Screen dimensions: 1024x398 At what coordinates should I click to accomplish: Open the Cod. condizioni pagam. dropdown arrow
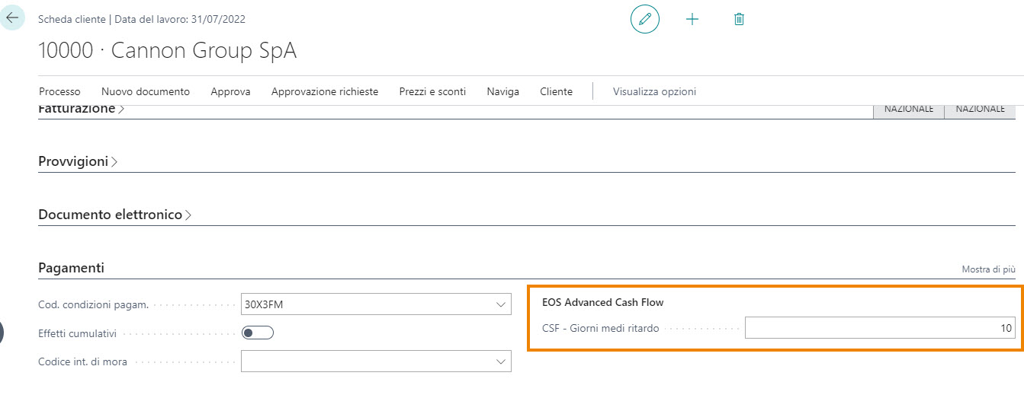(501, 305)
